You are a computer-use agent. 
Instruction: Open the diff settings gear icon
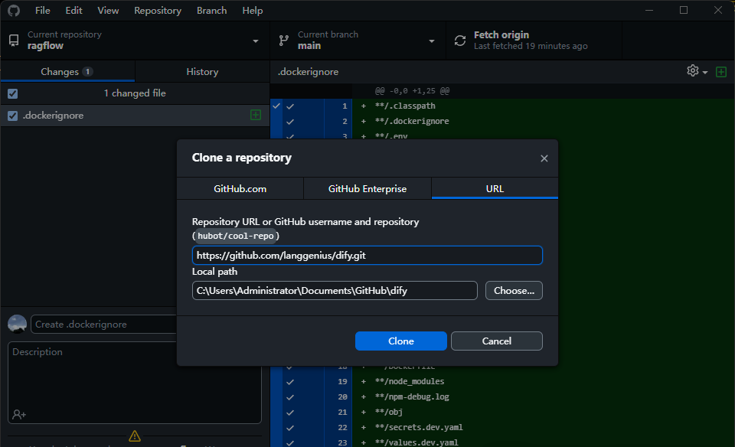(692, 70)
